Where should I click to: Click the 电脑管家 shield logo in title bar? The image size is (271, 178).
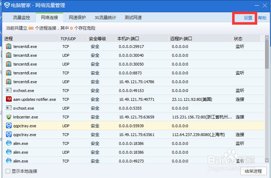(7, 5)
